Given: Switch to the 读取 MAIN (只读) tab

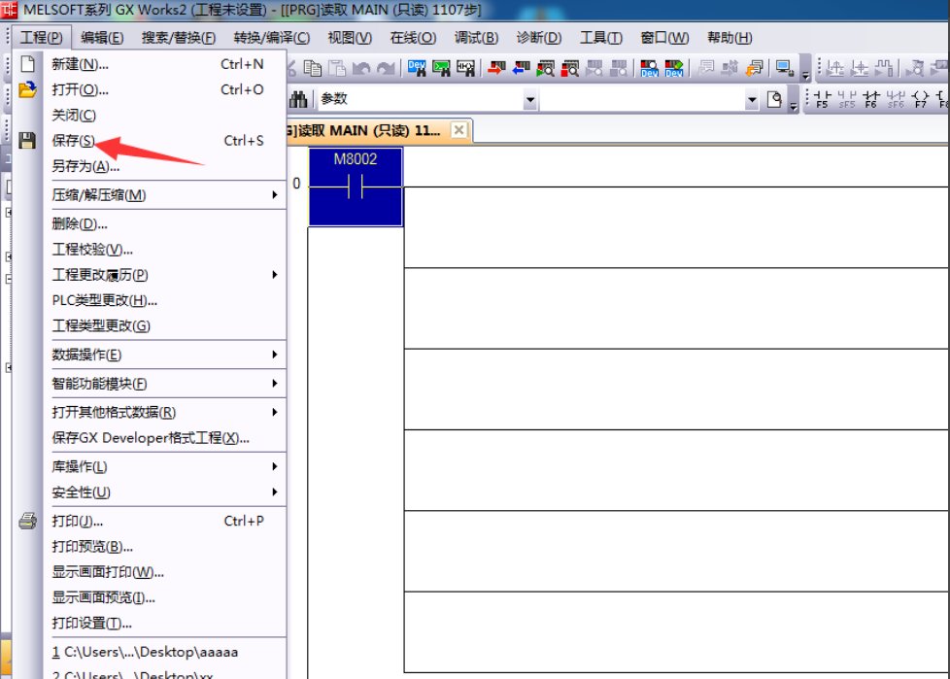Looking at the screenshot, I should click(x=364, y=130).
